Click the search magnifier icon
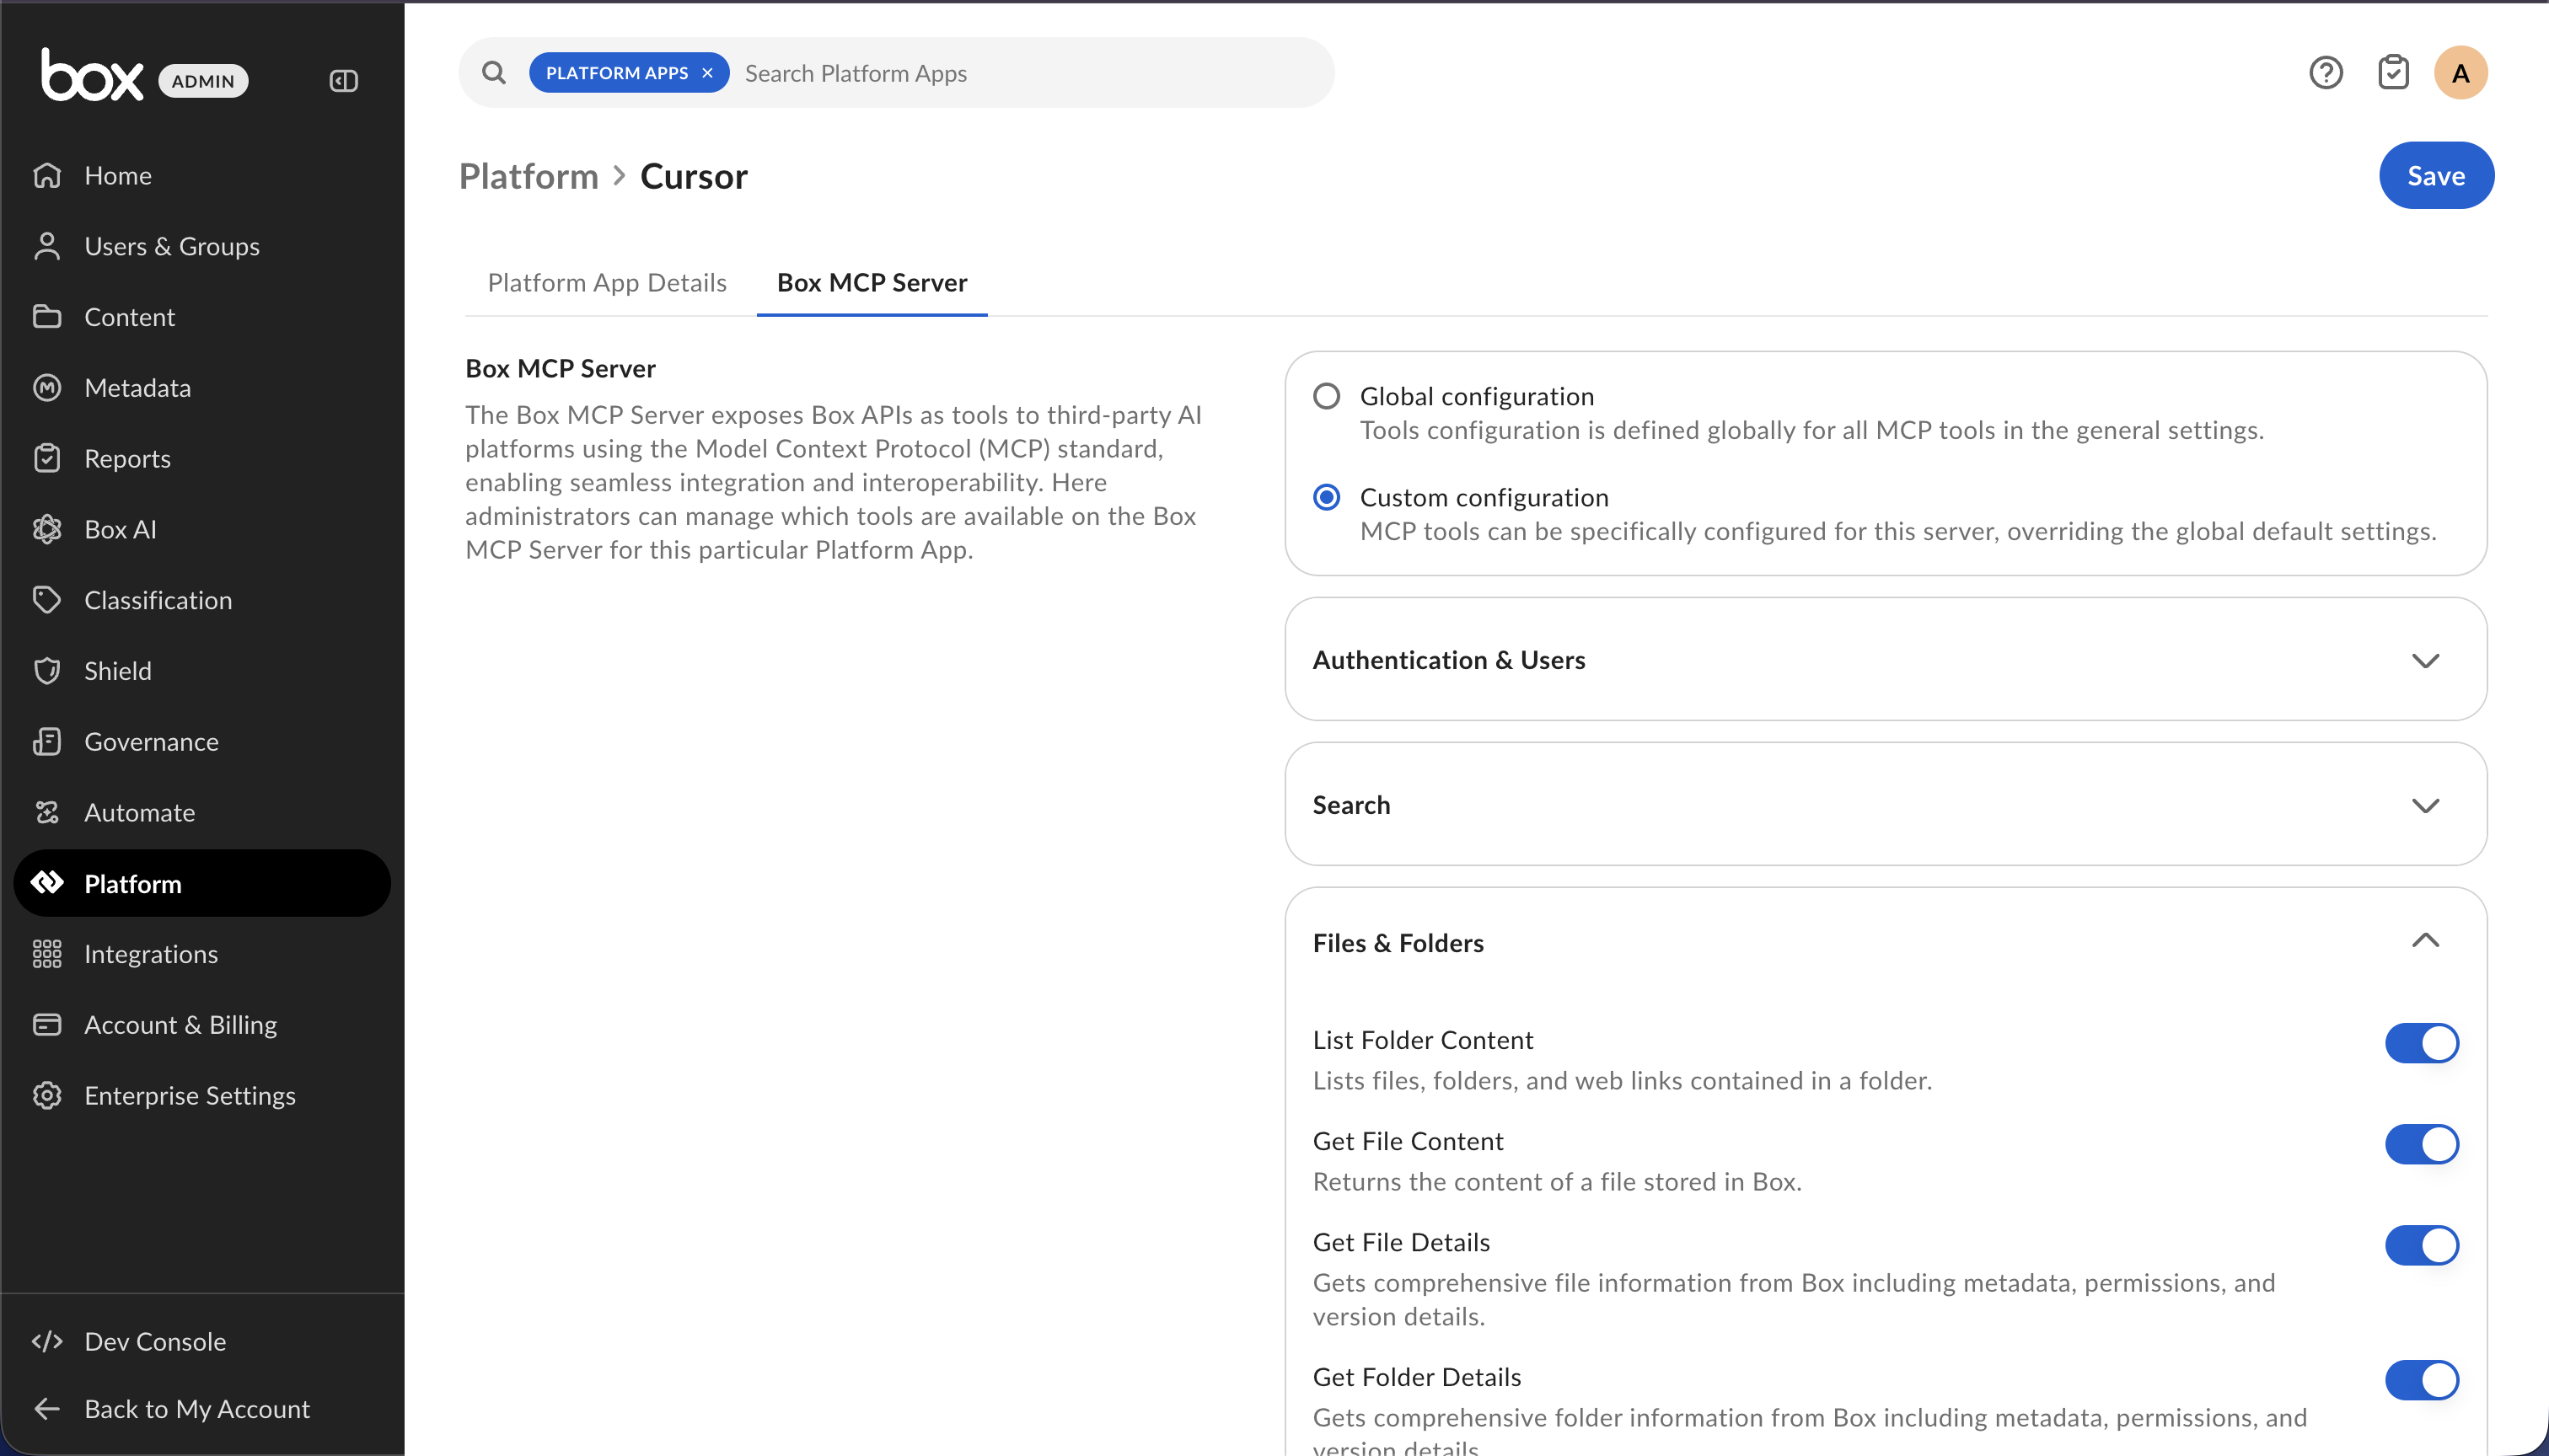The width and height of the screenshot is (2549, 1456). 493,73
